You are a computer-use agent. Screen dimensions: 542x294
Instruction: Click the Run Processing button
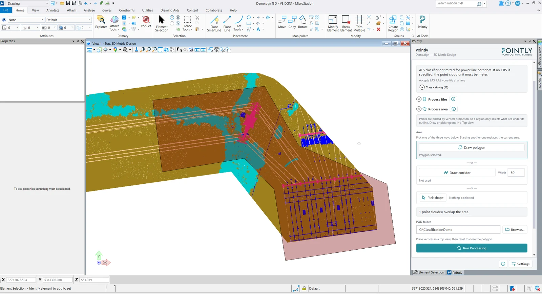pos(472,248)
